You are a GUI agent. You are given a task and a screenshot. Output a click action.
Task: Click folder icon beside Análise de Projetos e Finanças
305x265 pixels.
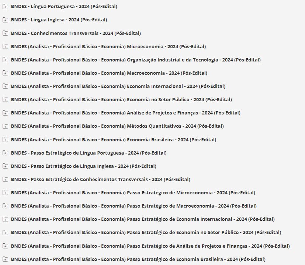click(x=5, y=113)
